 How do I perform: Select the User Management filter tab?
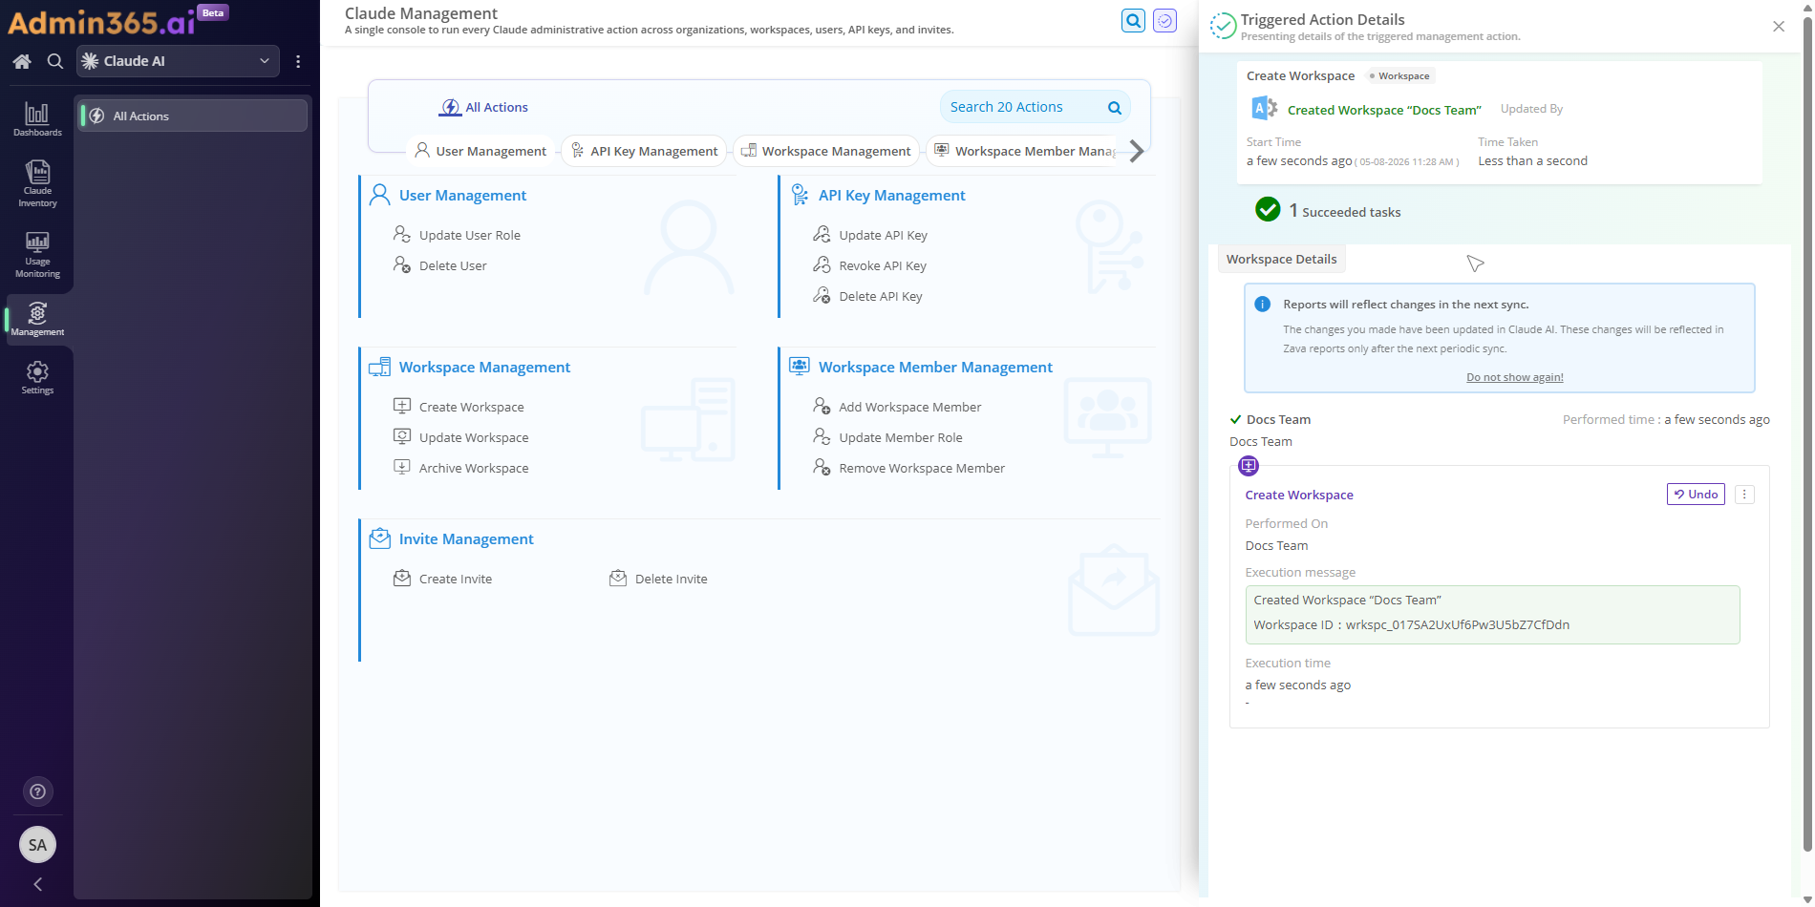(x=480, y=151)
